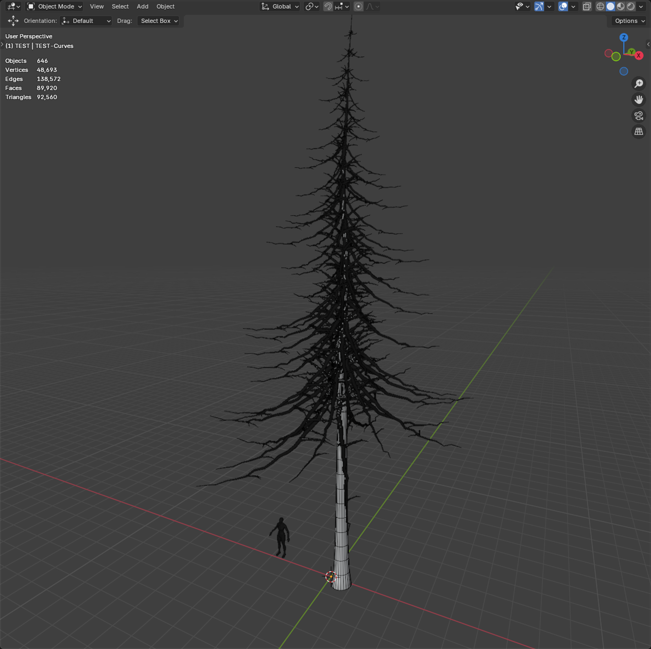
Task: Toggle viewport gizmos display
Action: click(539, 6)
